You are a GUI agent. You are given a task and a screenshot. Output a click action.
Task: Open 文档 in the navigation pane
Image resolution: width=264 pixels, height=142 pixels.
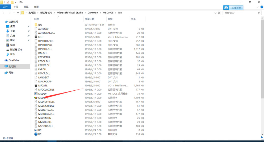click(x=12, y=36)
